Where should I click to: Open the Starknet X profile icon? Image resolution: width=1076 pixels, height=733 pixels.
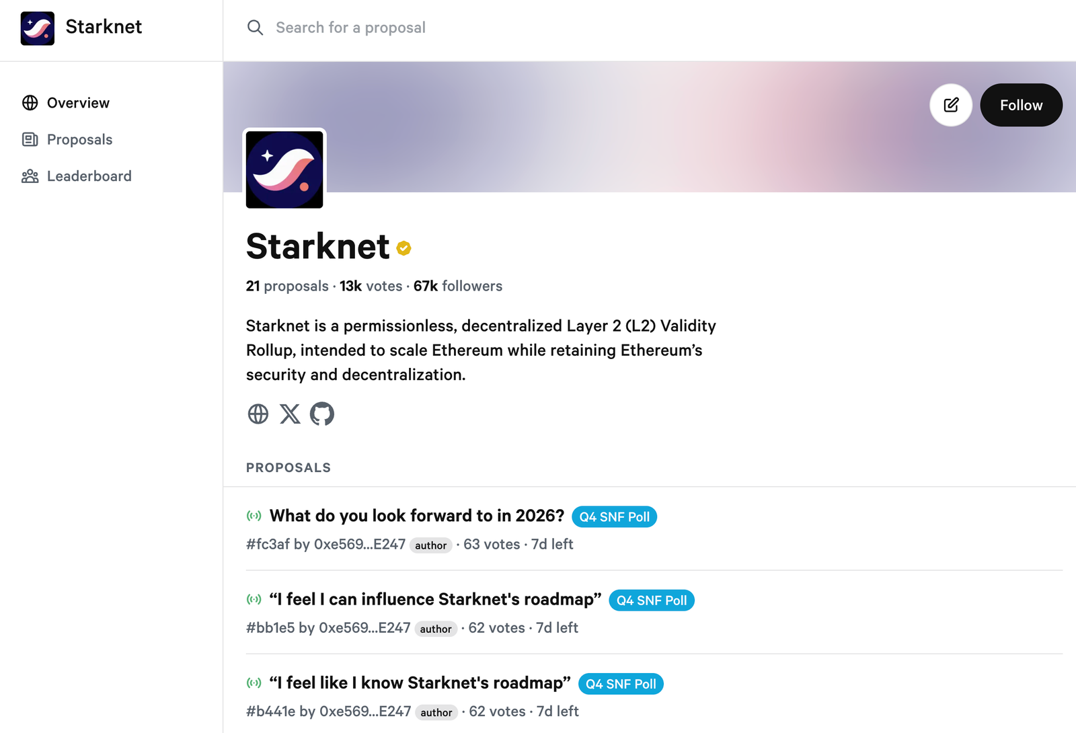(x=290, y=414)
